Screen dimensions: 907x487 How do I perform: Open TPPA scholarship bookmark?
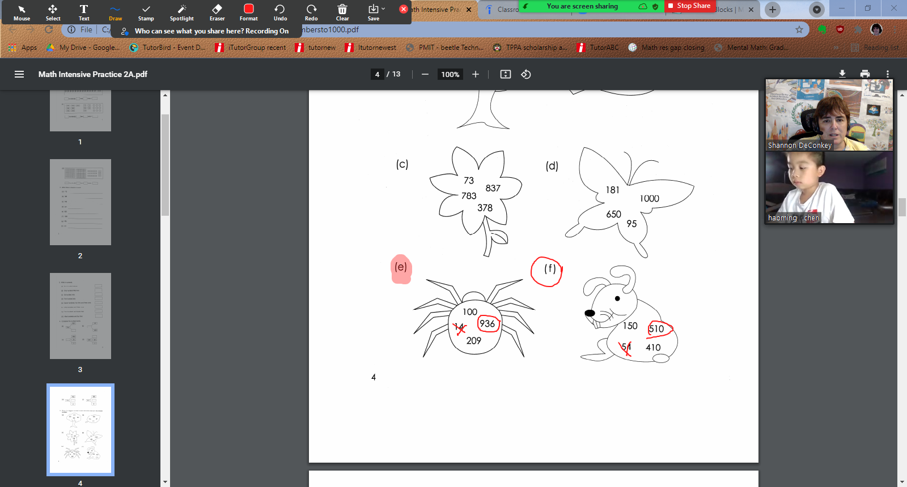(x=530, y=48)
